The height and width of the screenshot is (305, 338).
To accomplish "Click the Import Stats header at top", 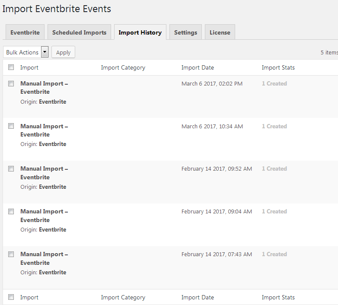I will click(278, 68).
